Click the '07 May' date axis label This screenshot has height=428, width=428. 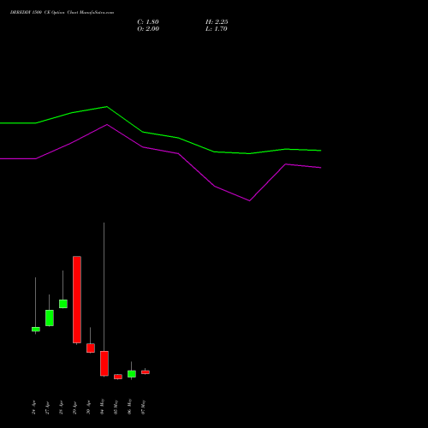[x=144, y=407]
